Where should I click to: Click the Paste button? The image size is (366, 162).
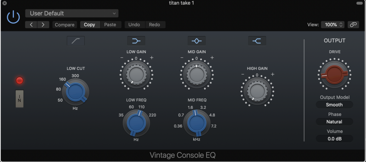[110, 25]
